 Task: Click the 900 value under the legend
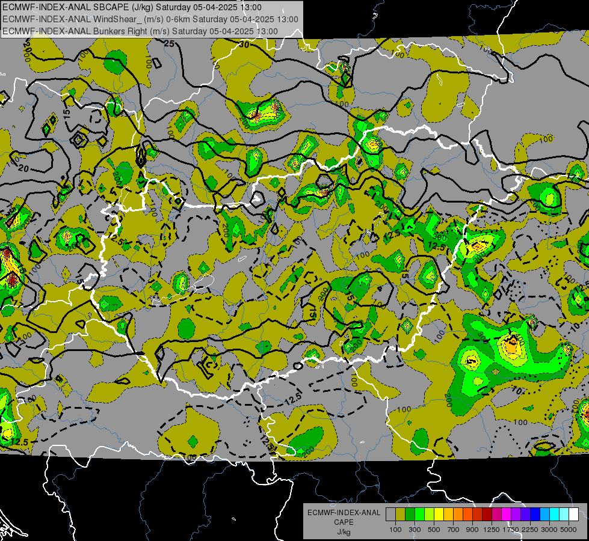[x=472, y=530]
